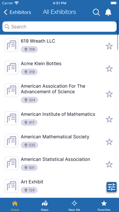Select the Home tab

tap(15, 206)
